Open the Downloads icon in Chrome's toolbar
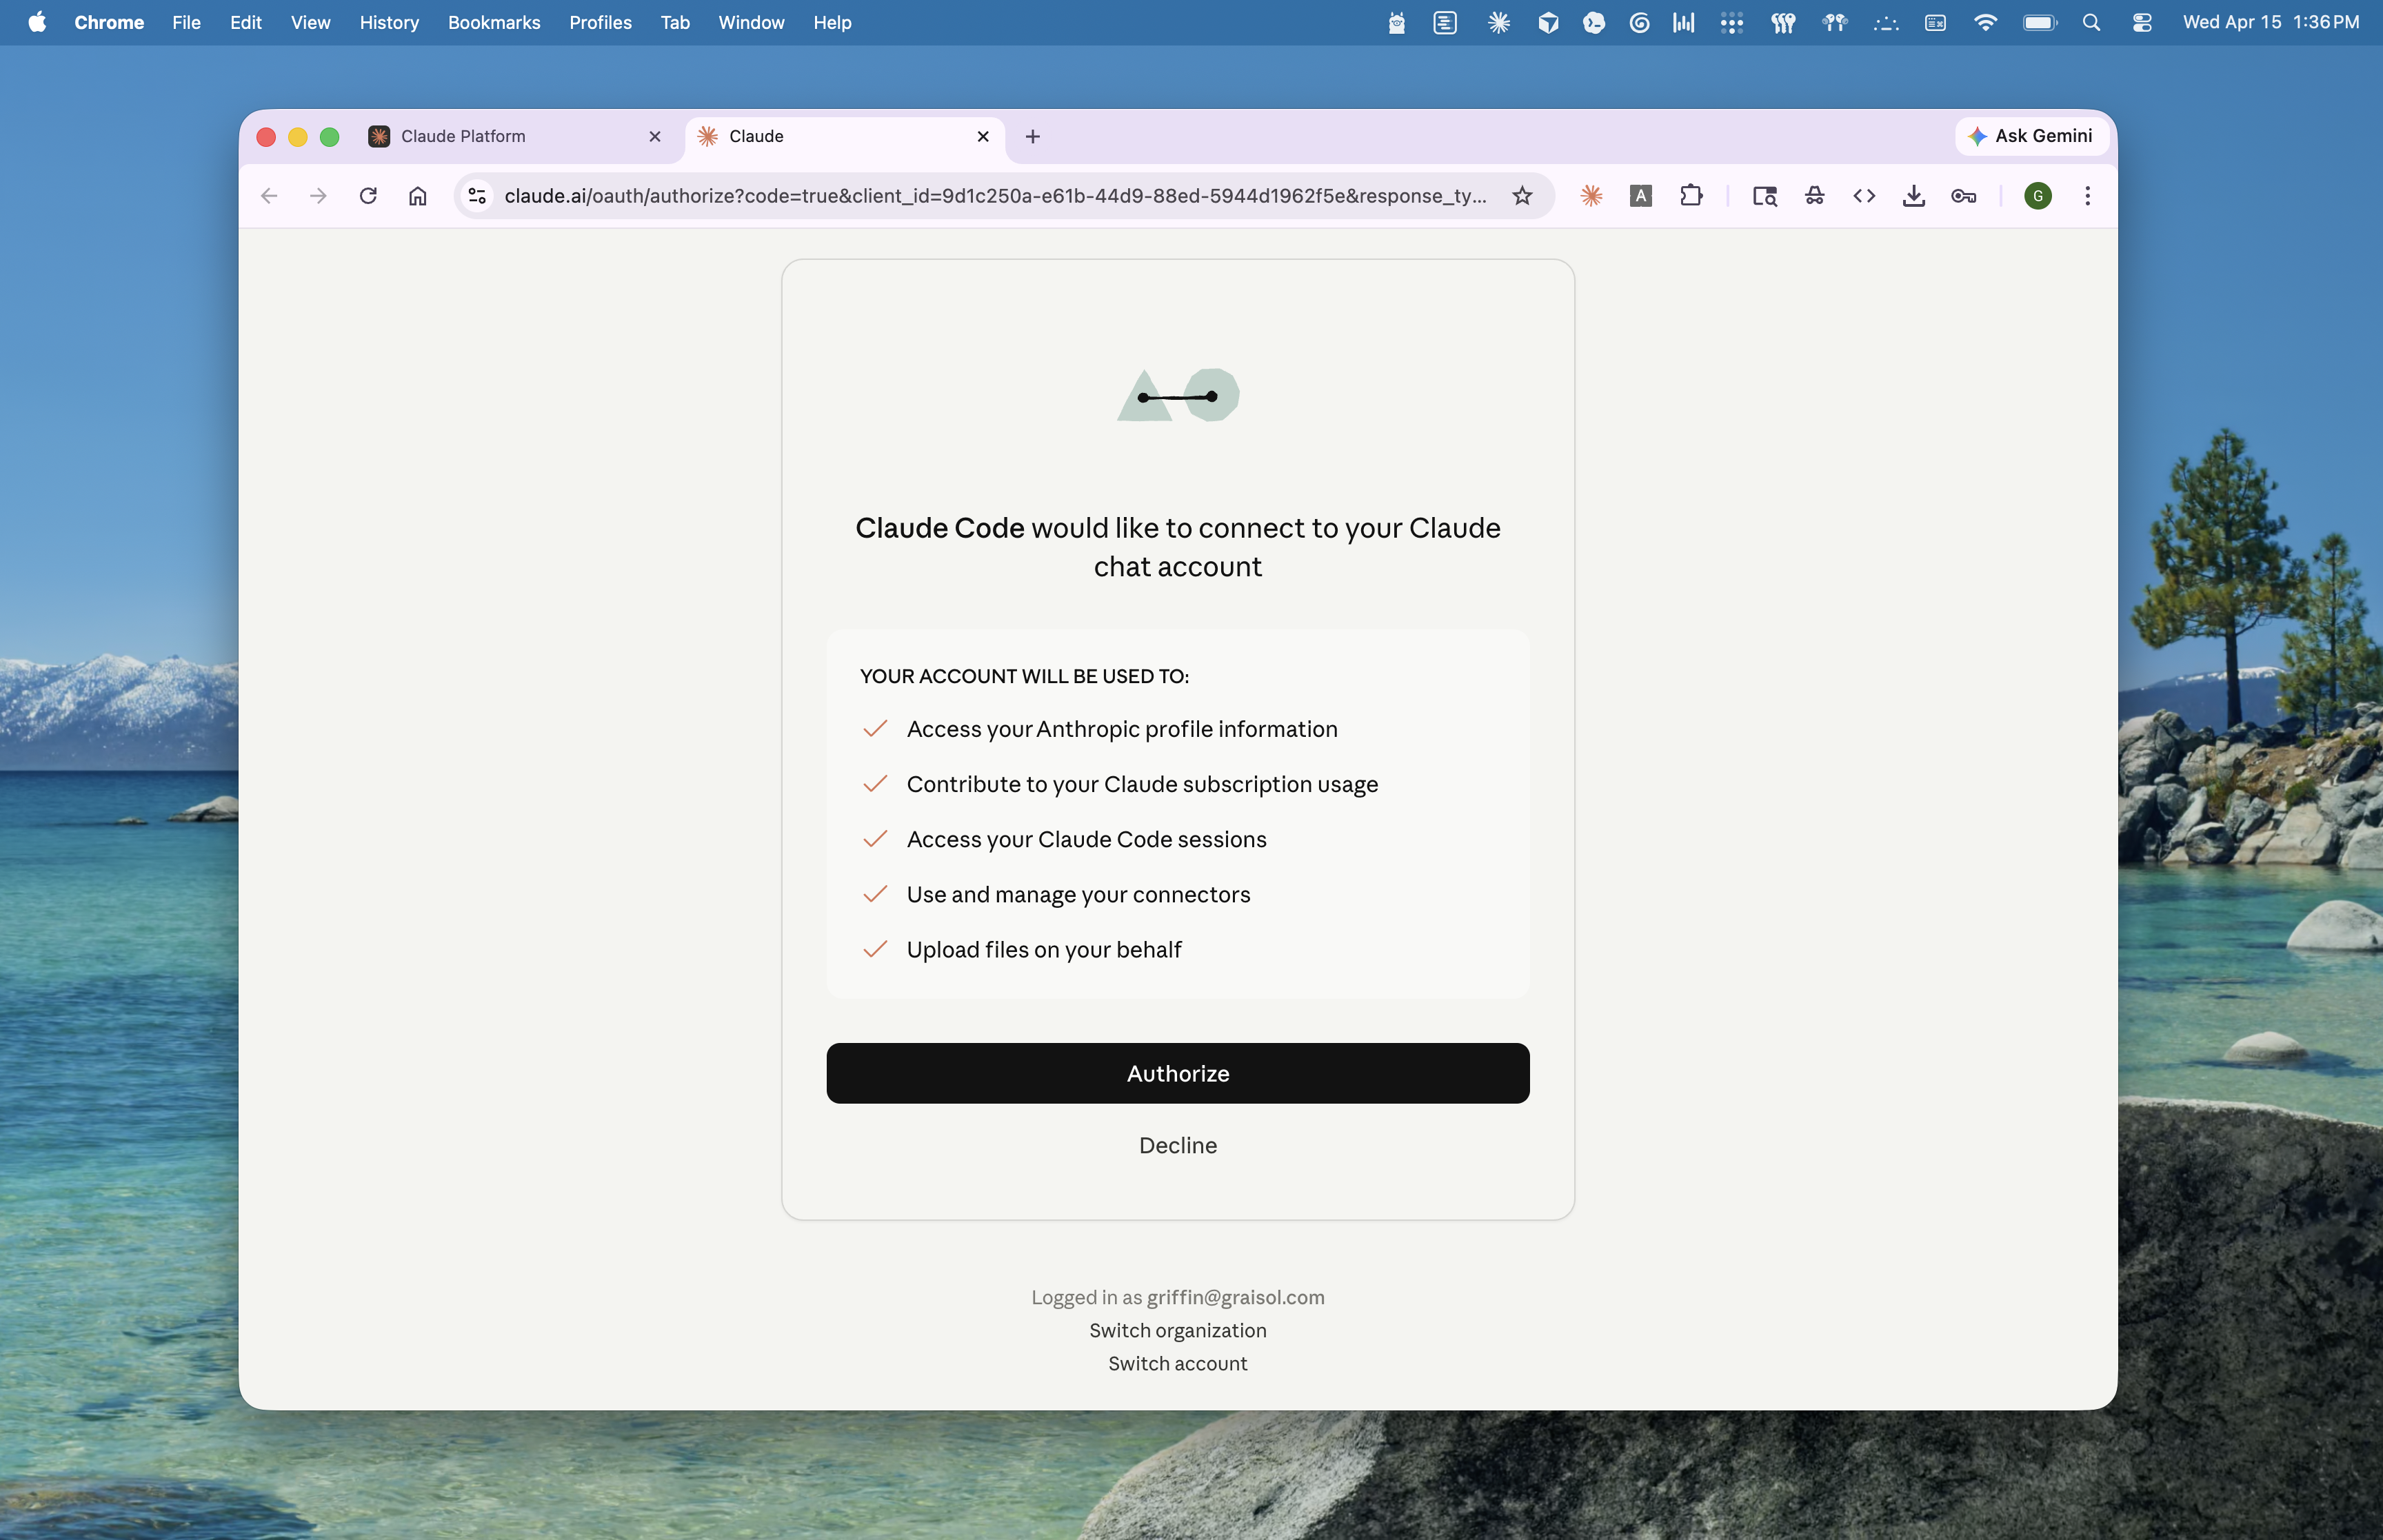The height and width of the screenshot is (1540, 2383). [x=1913, y=196]
